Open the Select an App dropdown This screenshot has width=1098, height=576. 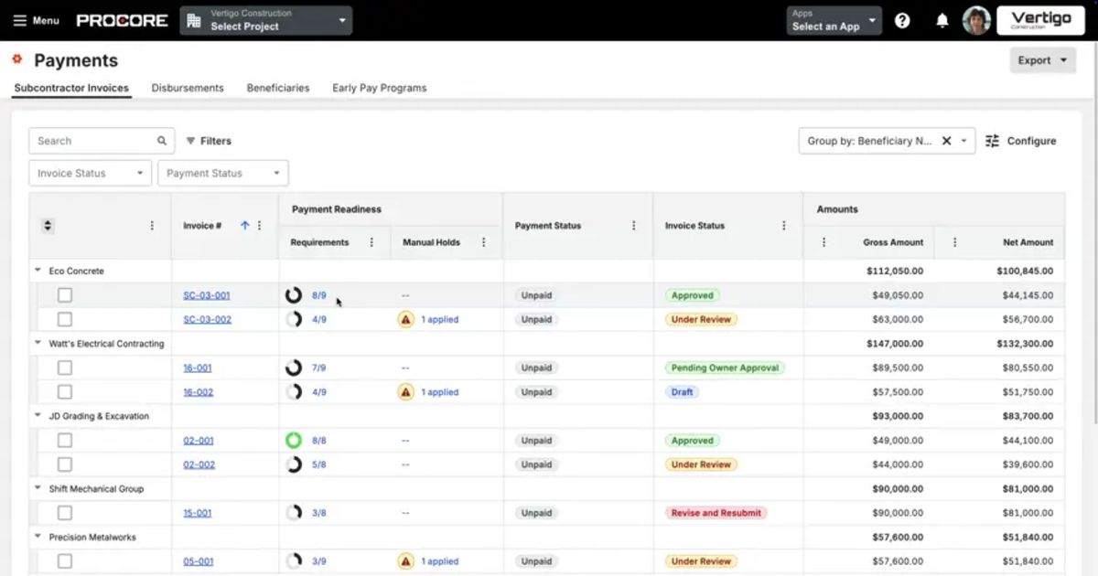834,20
